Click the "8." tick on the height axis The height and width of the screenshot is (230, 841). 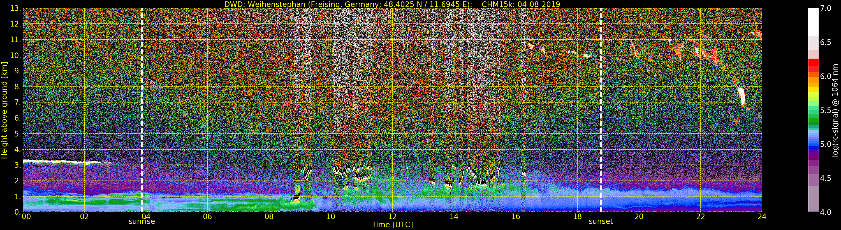pyautogui.click(x=17, y=87)
